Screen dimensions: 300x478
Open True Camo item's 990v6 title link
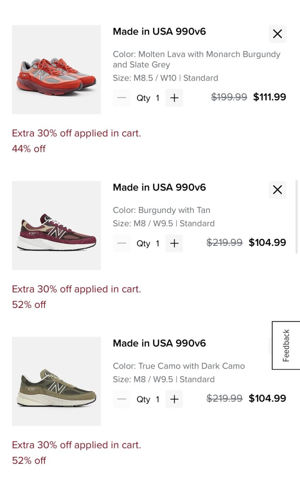point(159,343)
